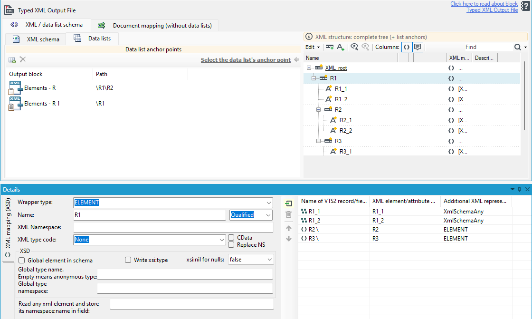Click the Elements - R output block icon

(x=15, y=88)
